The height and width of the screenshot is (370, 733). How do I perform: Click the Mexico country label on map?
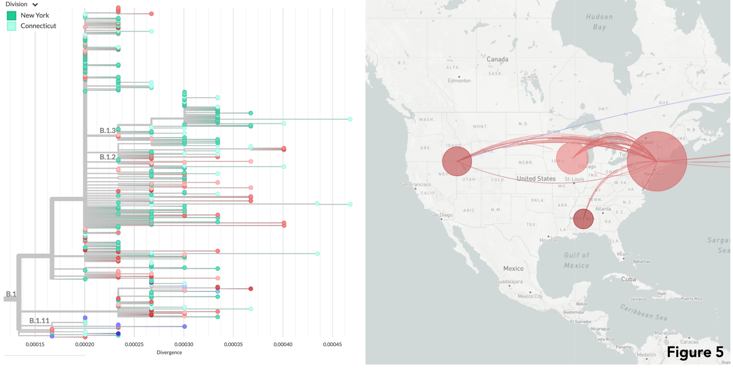click(513, 269)
